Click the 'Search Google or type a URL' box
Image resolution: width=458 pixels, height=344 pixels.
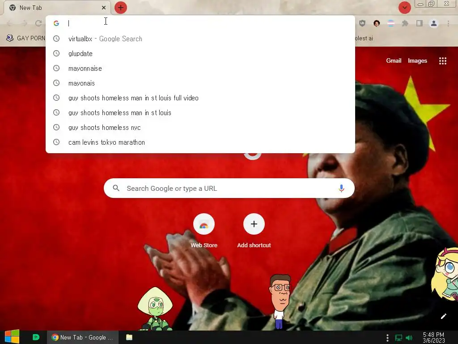pos(229,188)
